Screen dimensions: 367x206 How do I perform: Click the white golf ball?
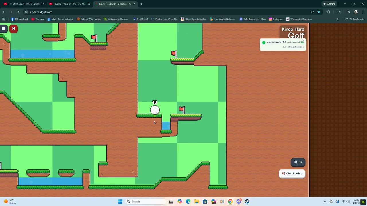[x=155, y=110]
